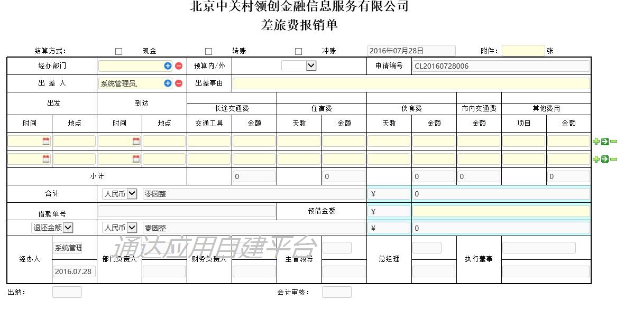Open 人民币 currency dropdown in 退还金额 row
Screen dimensions: 625x310
click(120, 228)
